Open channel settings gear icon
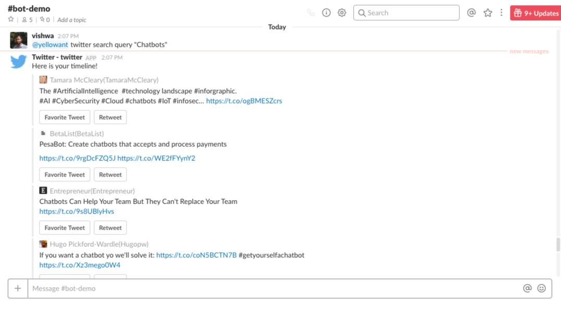The width and height of the screenshot is (561, 309). pyautogui.click(x=342, y=13)
